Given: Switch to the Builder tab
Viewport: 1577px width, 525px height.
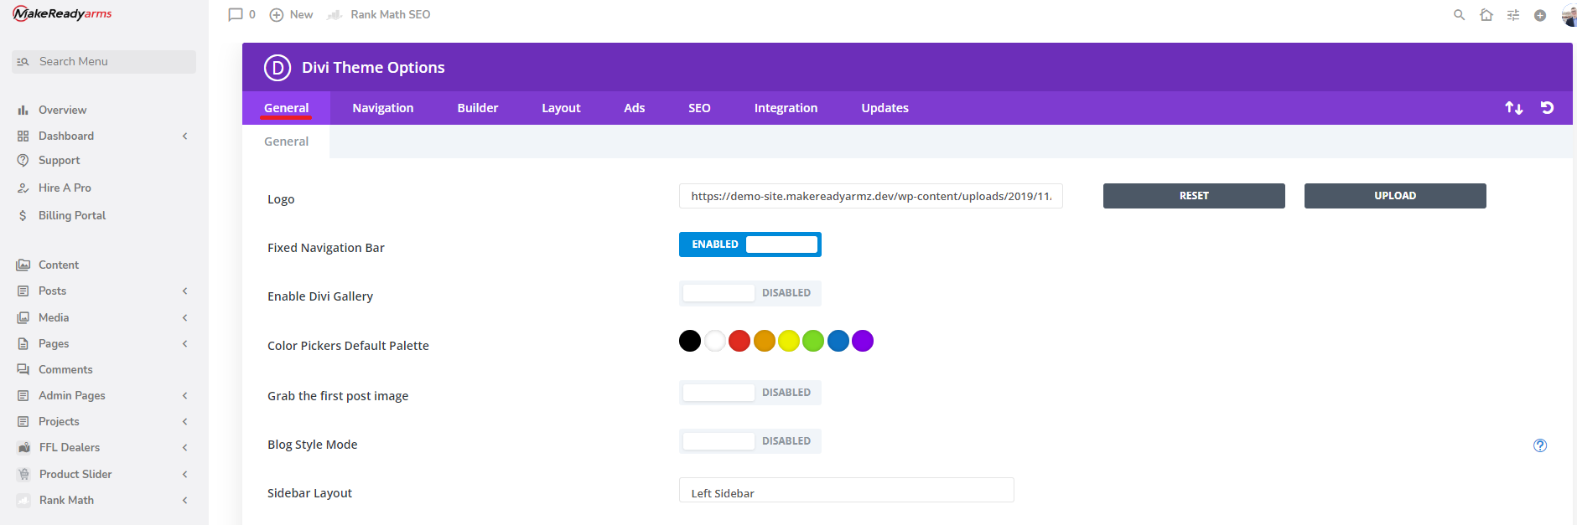Looking at the screenshot, I should 478,108.
